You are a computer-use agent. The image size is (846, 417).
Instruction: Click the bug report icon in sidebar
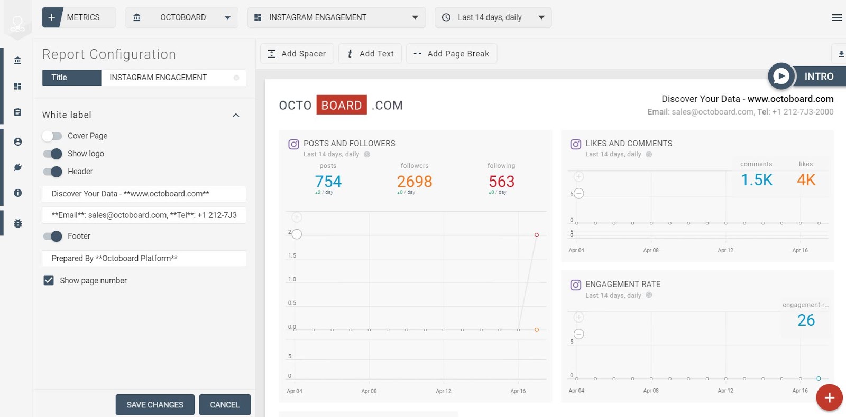17,223
